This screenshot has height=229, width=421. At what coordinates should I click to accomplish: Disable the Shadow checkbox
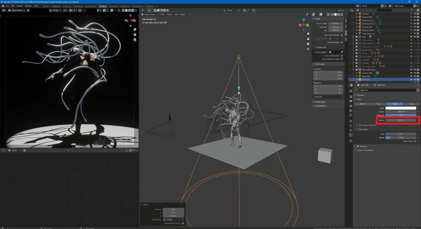pyautogui.click(x=358, y=146)
